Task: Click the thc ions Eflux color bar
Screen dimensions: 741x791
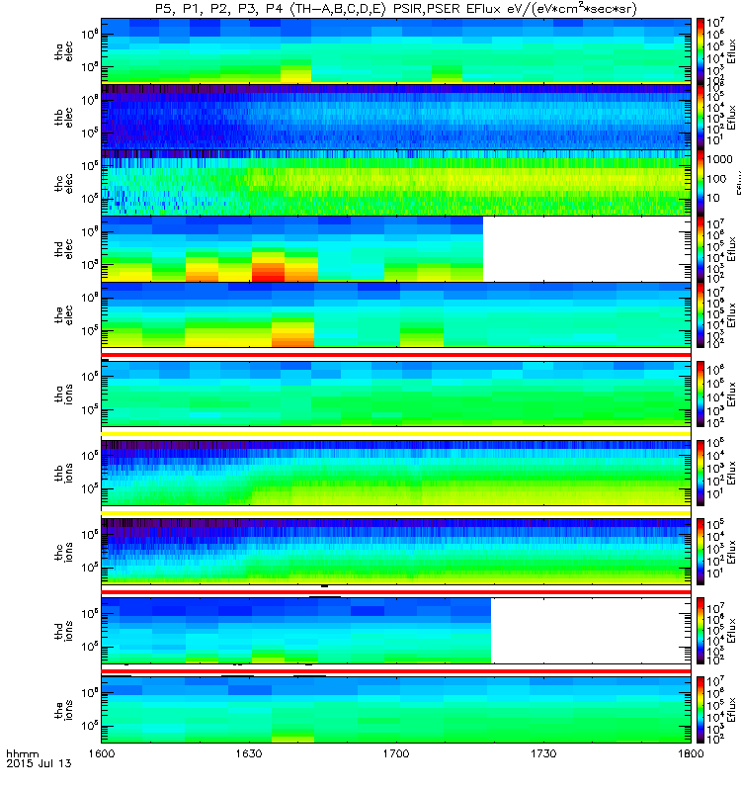Action: (x=700, y=552)
